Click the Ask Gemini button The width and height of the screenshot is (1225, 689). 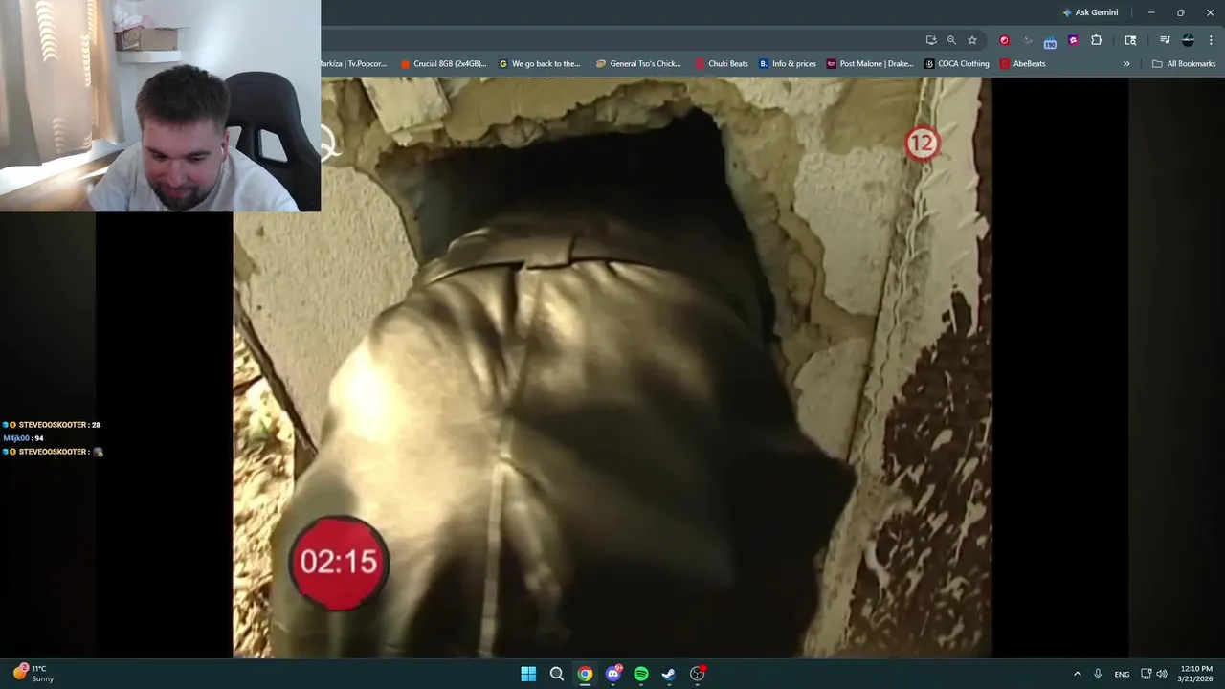(x=1090, y=12)
